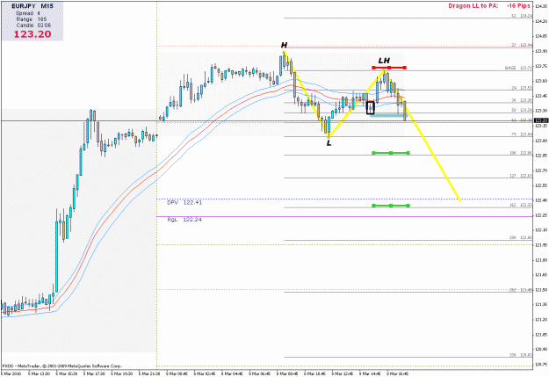Click the '162 122.37' Fibonacci label

pyautogui.click(x=521, y=205)
